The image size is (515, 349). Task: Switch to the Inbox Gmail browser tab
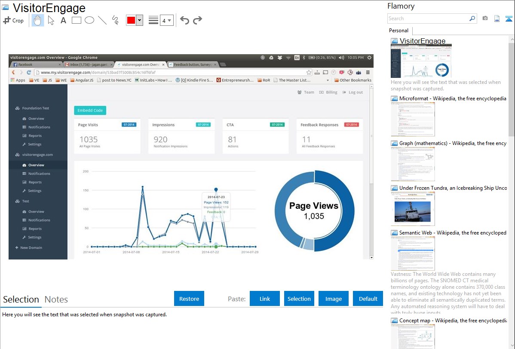(x=89, y=65)
